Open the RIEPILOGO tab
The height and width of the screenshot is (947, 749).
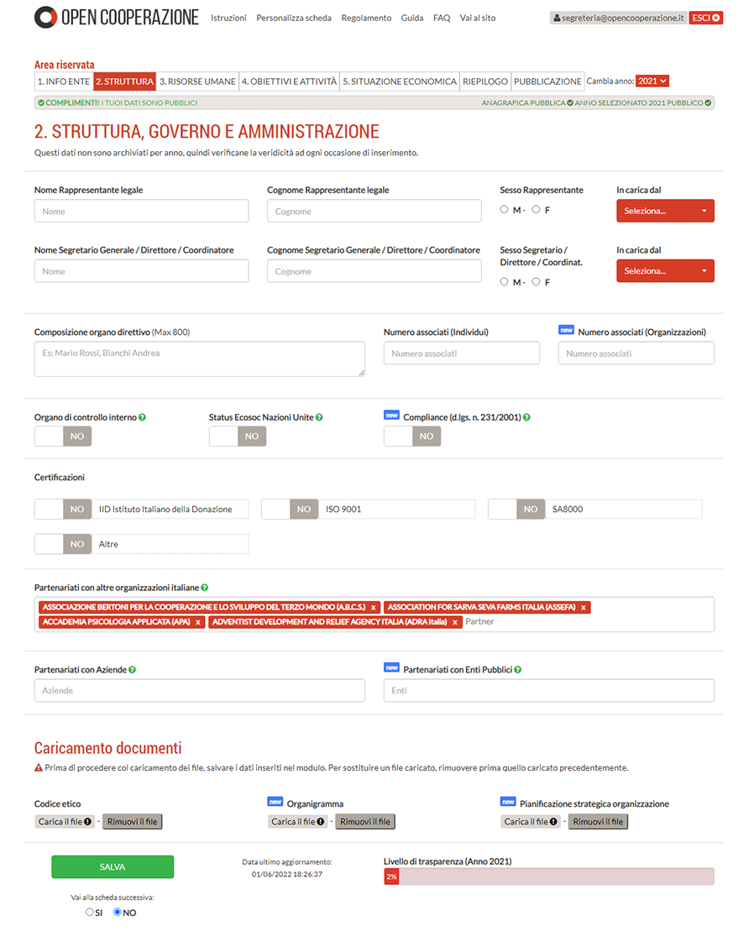pyautogui.click(x=485, y=81)
